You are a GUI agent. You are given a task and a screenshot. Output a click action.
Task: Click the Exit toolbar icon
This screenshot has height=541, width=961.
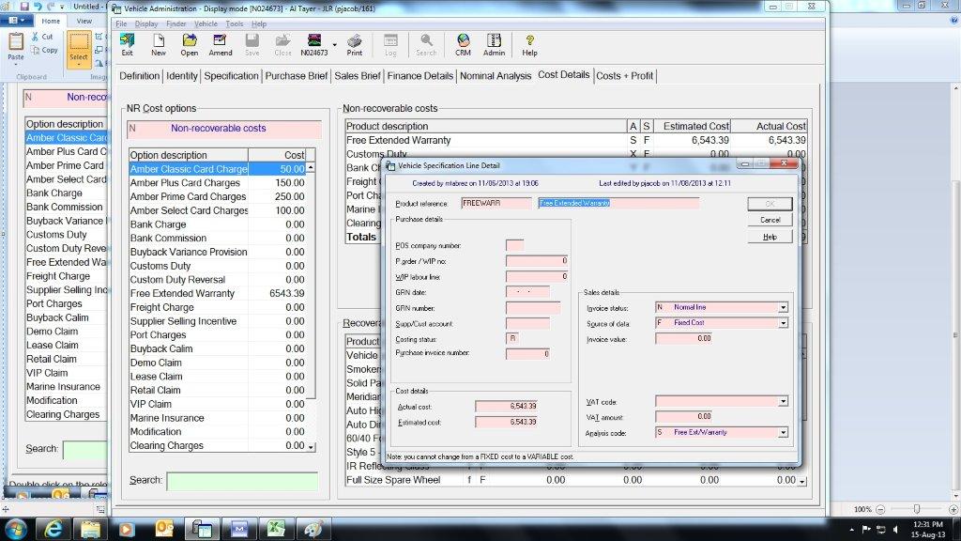[127, 45]
